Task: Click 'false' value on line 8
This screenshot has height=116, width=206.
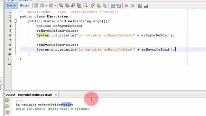Action: coord(71,45)
